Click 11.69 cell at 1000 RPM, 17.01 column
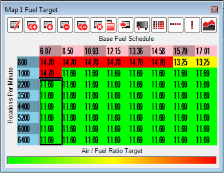 206,73
